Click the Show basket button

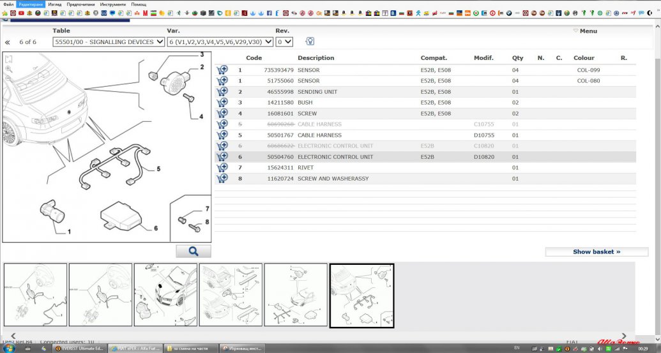coord(596,252)
